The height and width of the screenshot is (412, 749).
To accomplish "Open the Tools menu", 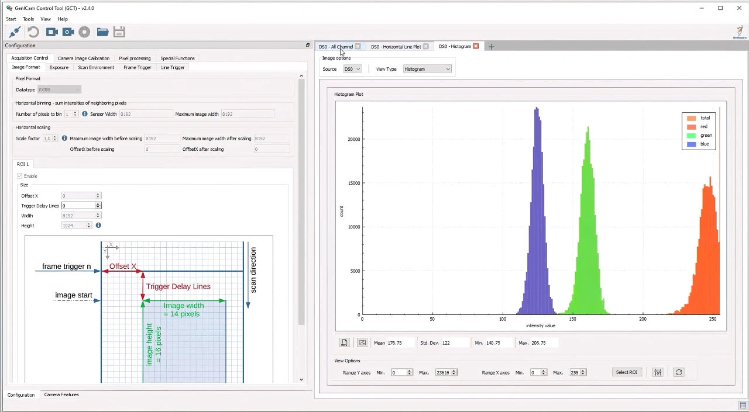I will click(28, 19).
